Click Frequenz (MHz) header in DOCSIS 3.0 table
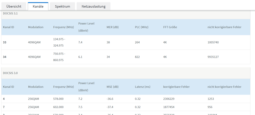The width and height of the screenshot is (255, 115). coord(63,87)
